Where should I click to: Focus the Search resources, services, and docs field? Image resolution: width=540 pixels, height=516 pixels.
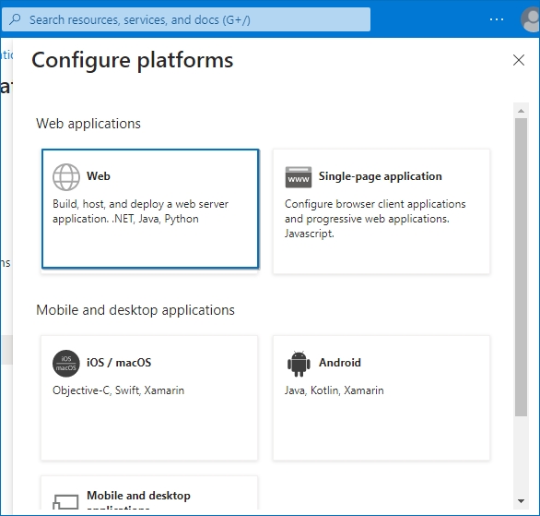click(186, 19)
